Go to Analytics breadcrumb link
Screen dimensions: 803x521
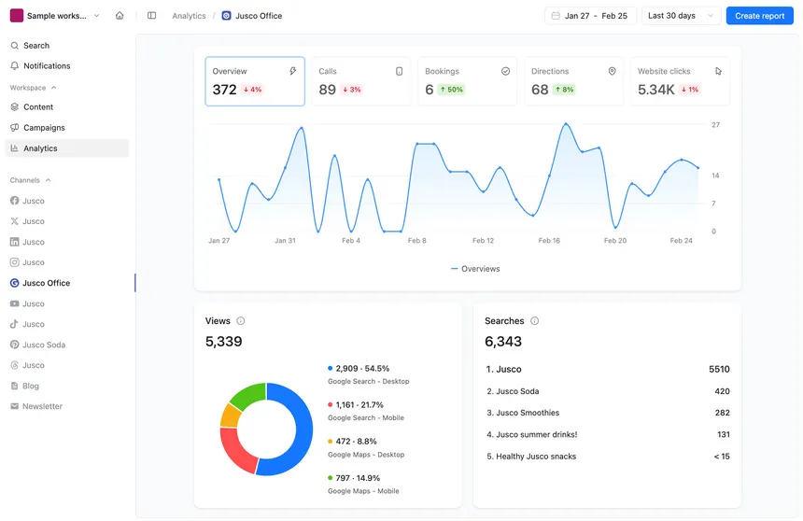tap(189, 16)
